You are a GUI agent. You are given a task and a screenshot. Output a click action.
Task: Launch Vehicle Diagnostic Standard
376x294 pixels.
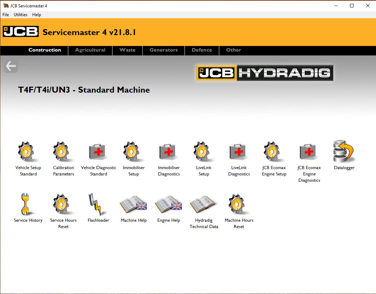click(x=98, y=152)
